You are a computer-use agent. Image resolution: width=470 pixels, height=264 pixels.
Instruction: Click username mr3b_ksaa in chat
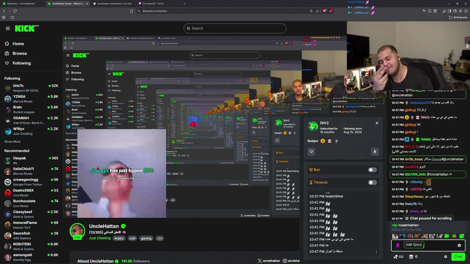click(x=413, y=159)
